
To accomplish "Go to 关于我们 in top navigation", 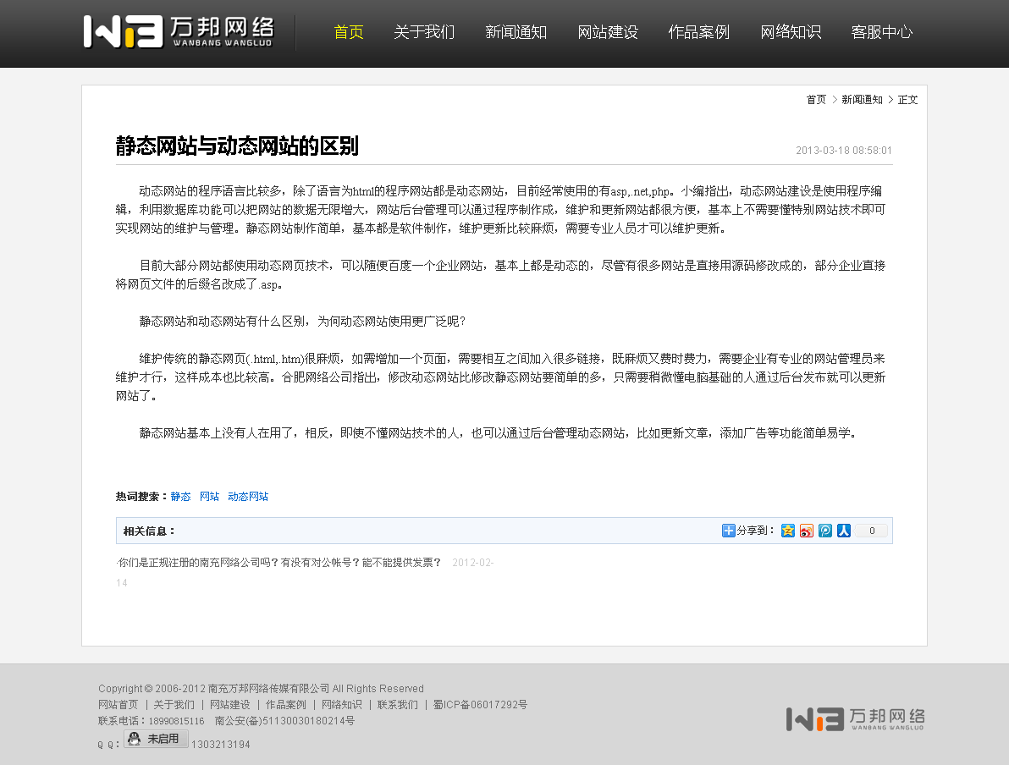I will click(x=424, y=32).
